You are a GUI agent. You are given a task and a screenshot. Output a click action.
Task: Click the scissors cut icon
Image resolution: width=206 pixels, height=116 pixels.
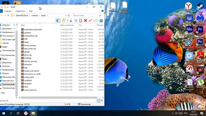click(71, 21)
